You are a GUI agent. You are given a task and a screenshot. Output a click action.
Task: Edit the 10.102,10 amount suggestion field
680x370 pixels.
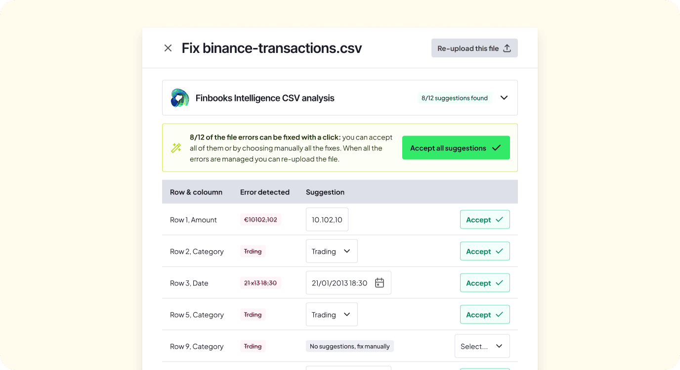[x=327, y=219]
